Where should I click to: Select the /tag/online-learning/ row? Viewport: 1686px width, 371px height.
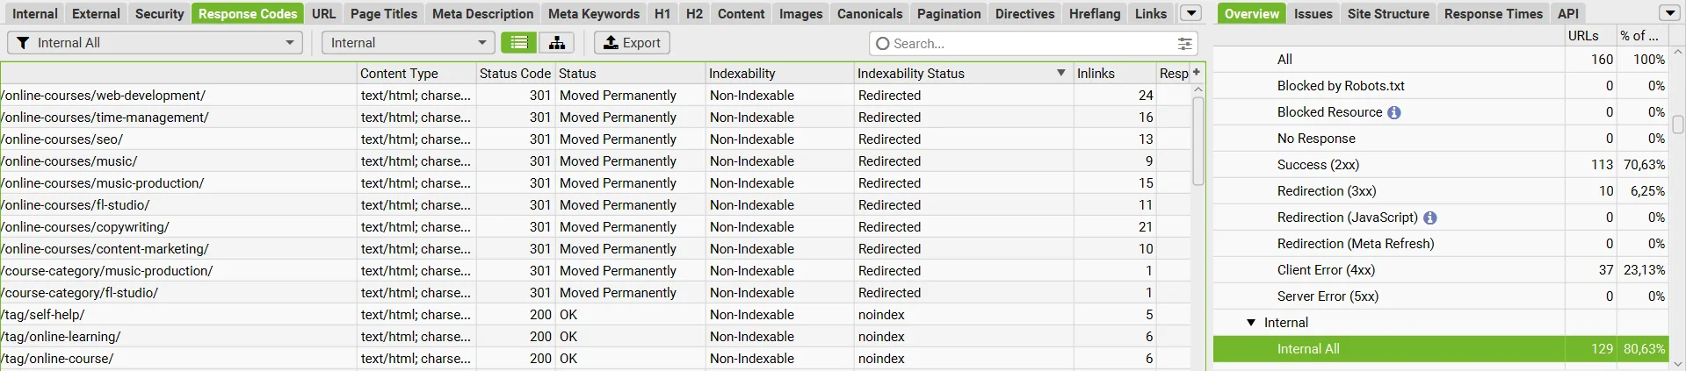click(x=596, y=336)
